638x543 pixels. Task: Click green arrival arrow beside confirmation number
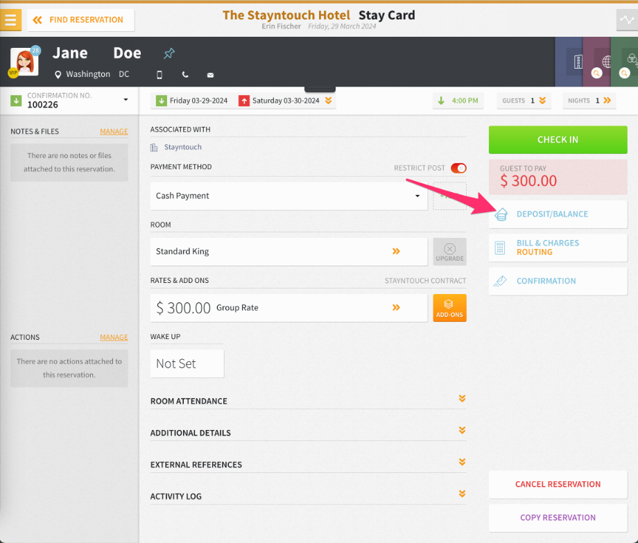point(16,101)
